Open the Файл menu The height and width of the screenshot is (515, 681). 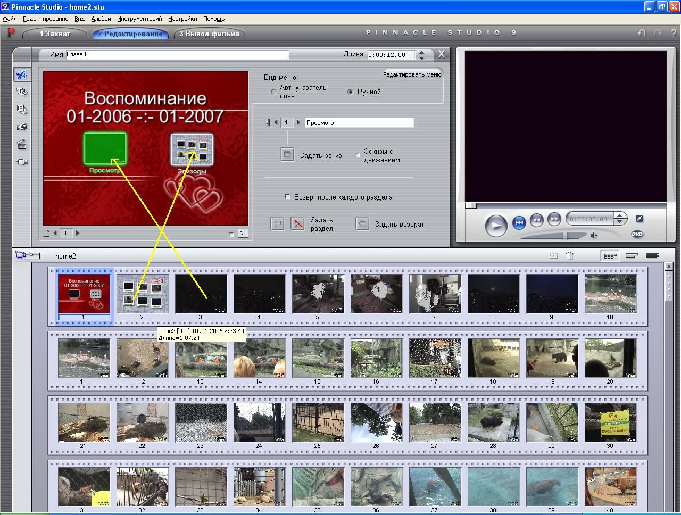point(10,19)
